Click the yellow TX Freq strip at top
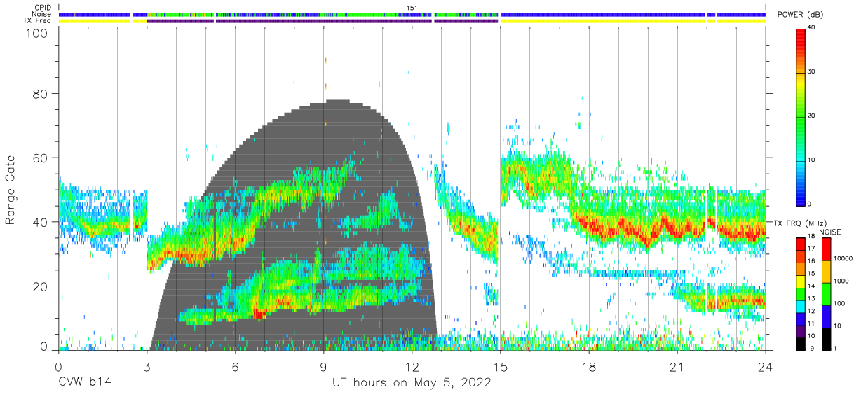Viewport: 861px width, 397px height. (412, 21)
